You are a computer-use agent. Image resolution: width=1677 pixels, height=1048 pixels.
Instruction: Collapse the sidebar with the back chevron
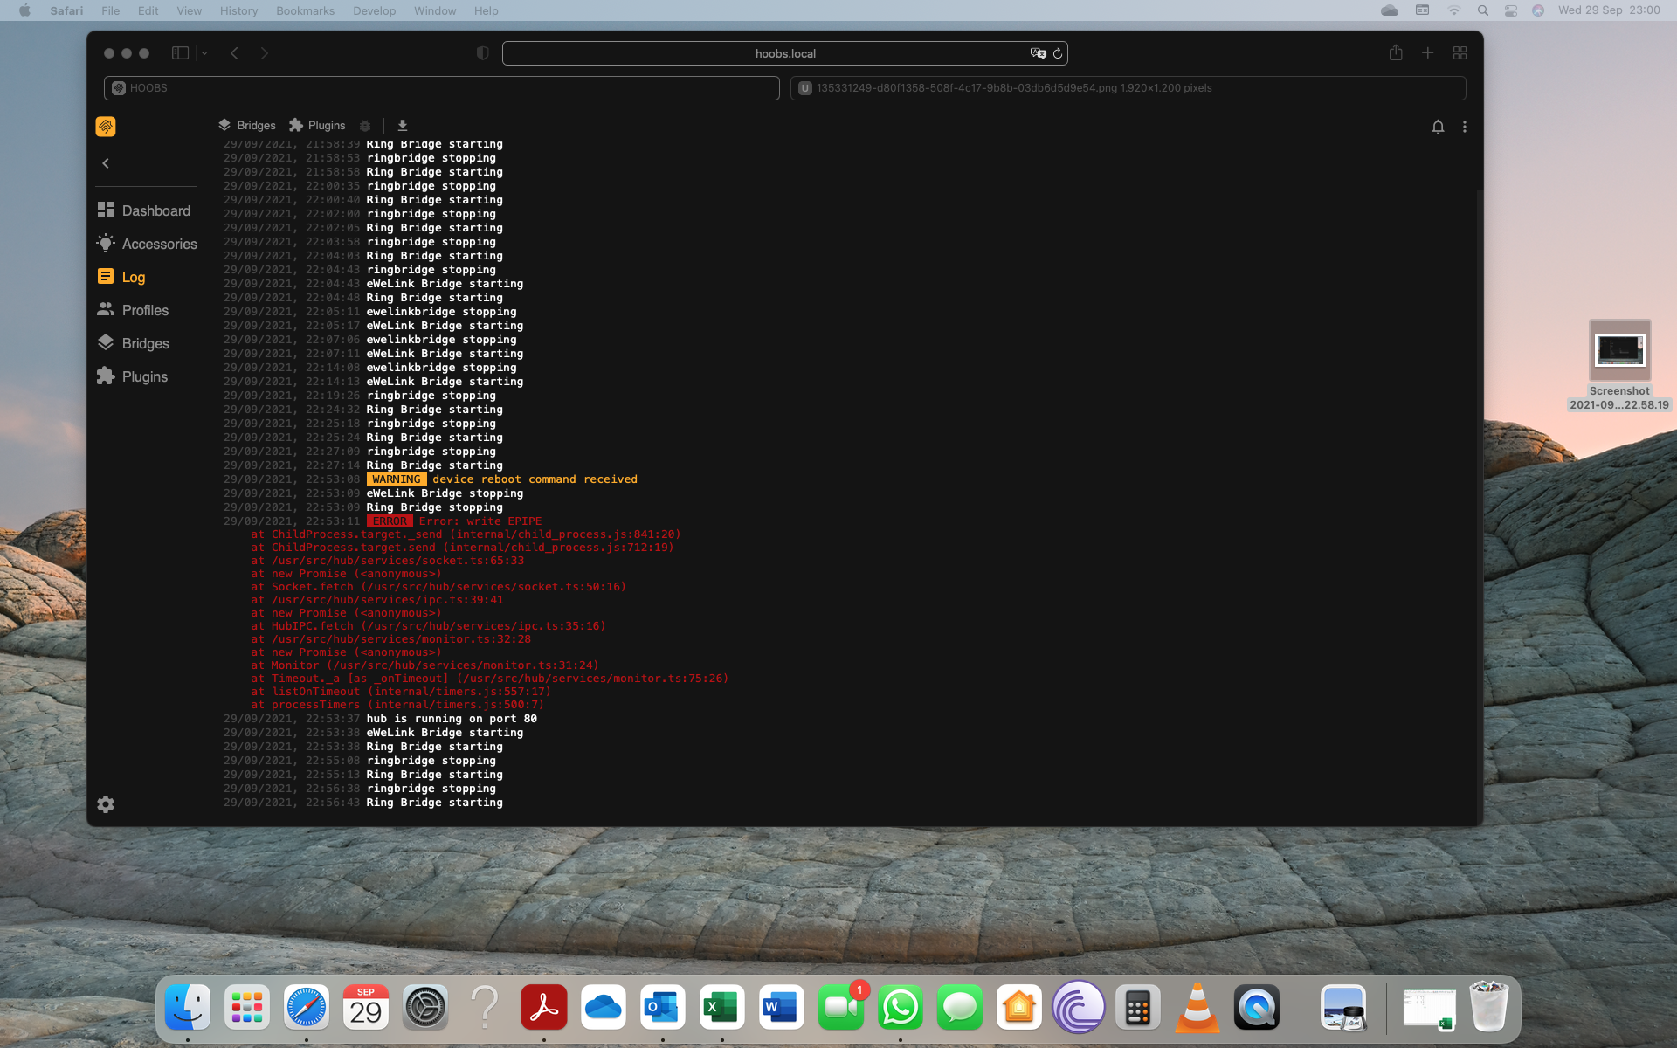pos(106,163)
